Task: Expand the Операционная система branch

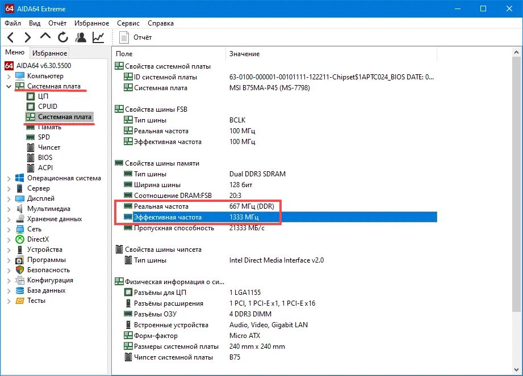Action: (x=9, y=179)
